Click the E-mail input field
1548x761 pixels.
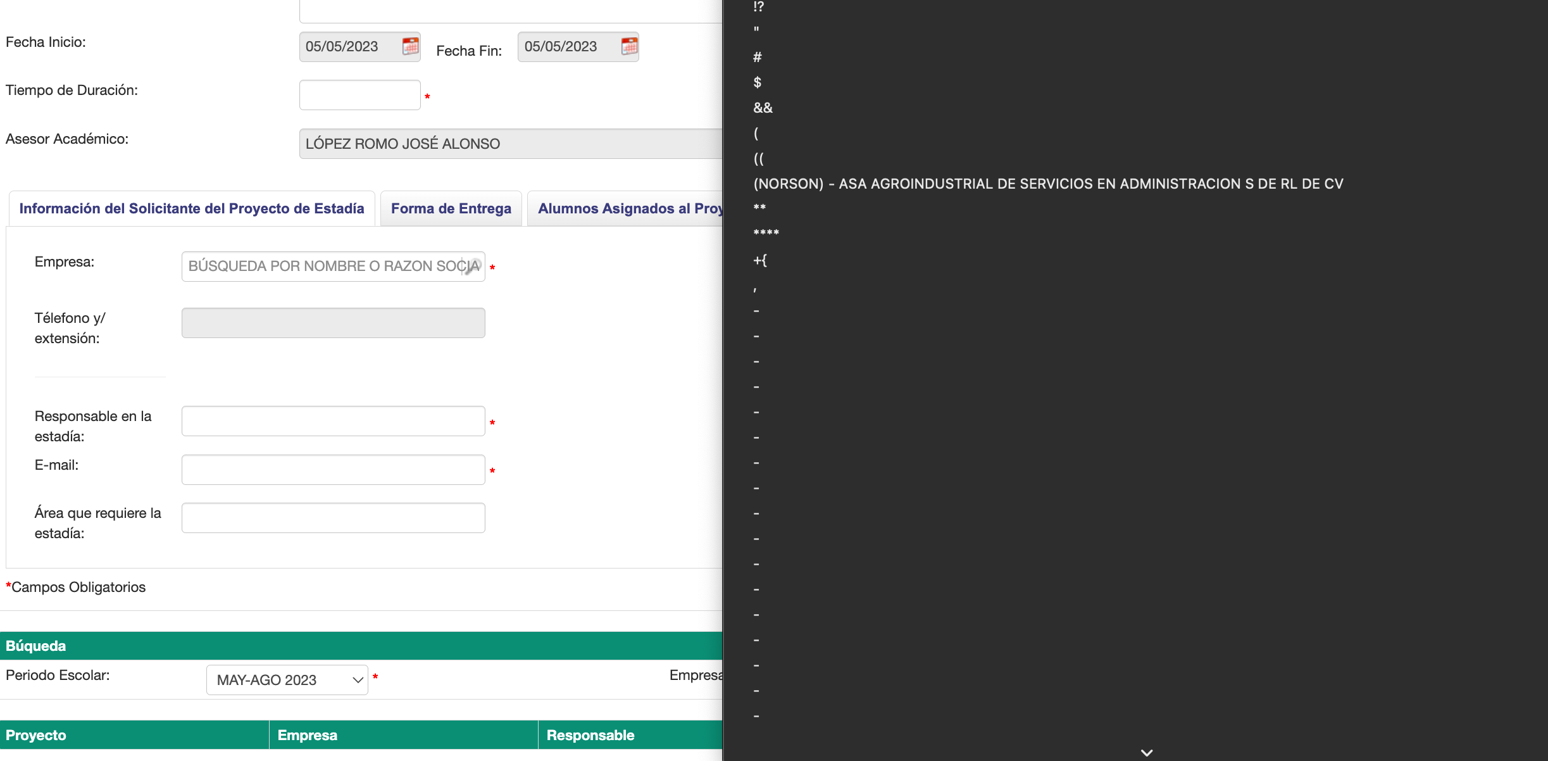[x=333, y=470]
